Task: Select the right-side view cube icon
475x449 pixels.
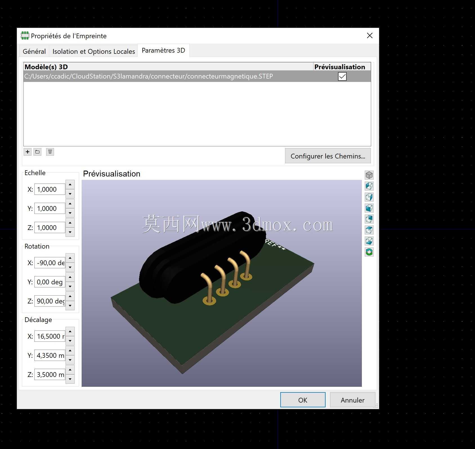Action: pos(369,197)
